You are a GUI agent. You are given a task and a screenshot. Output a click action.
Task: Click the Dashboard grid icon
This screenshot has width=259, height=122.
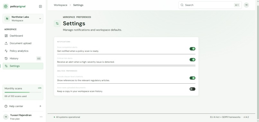pyautogui.click(x=6, y=36)
